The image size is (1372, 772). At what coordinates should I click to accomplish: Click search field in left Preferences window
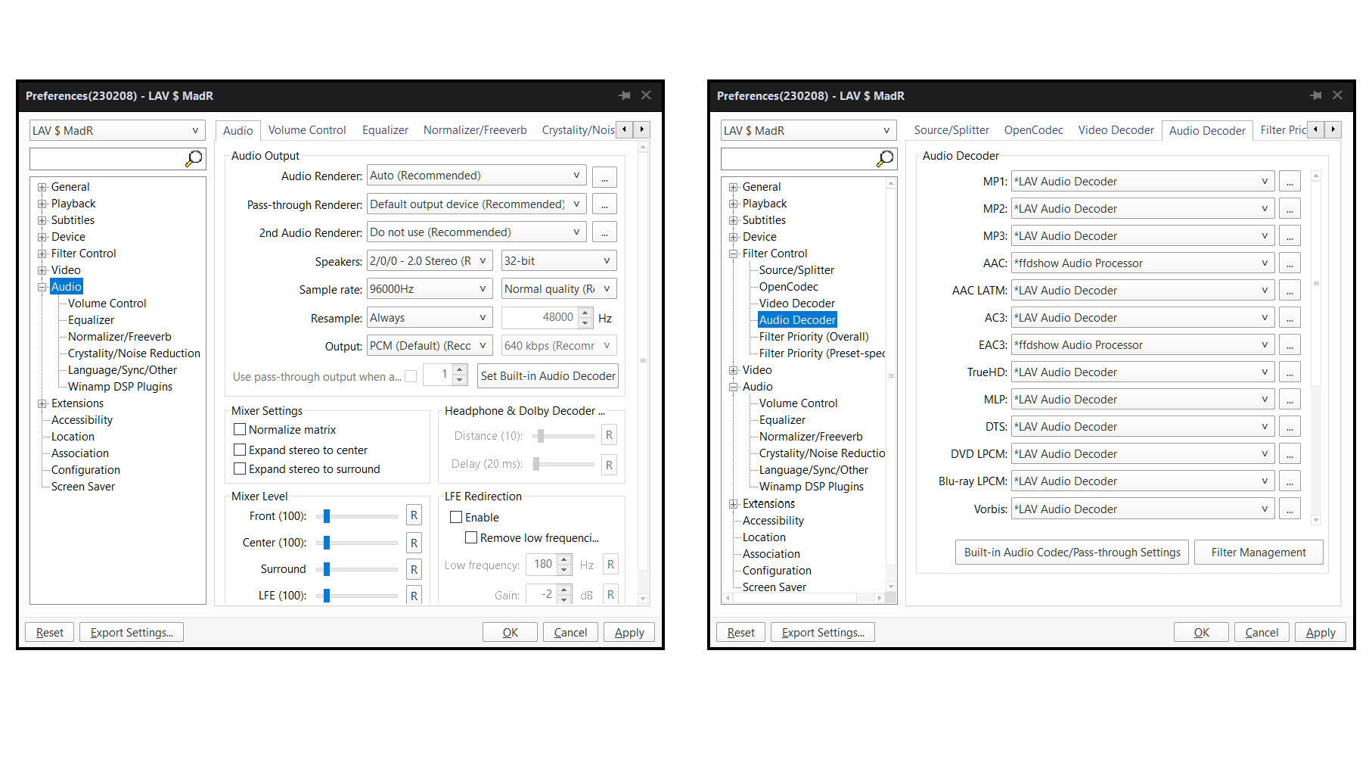(107, 159)
